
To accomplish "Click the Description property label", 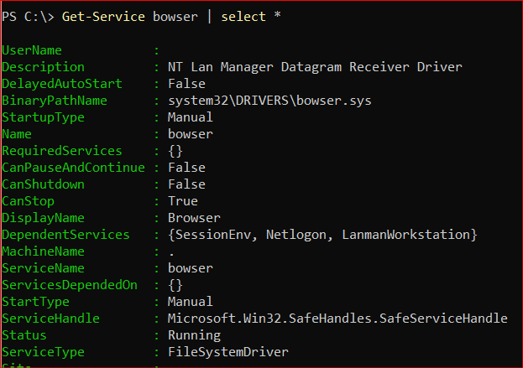I will (44, 67).
